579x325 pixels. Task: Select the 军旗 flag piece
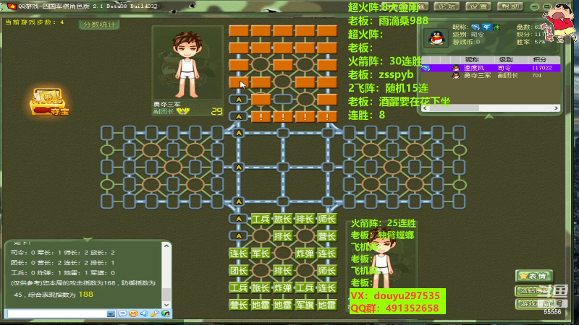coord(305,305)
